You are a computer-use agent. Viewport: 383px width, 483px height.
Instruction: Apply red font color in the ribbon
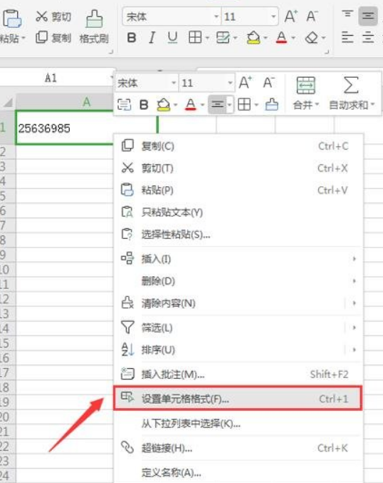point(281,38)
